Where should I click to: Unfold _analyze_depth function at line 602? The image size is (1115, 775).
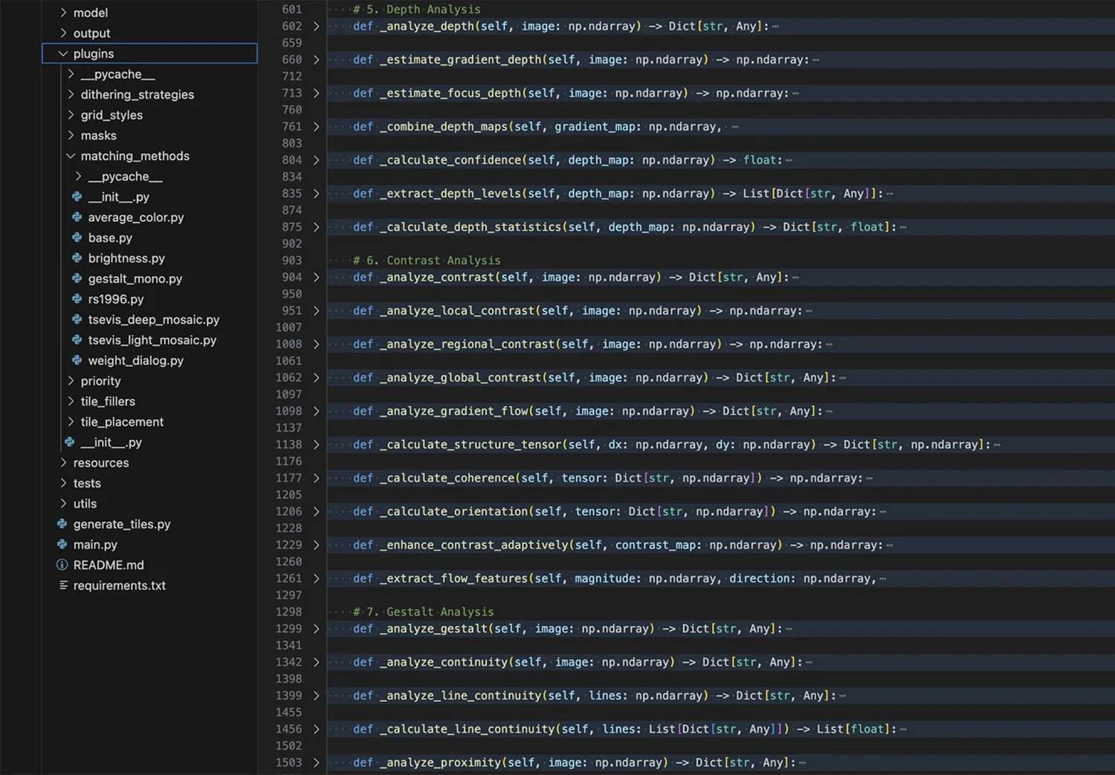point(316,26)
